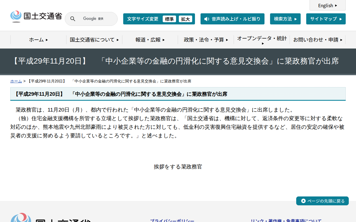Viewport: 356px width, 222px height.
Task: Open オープンデータ・統計 menu item
Action: [x=262, y=40]
